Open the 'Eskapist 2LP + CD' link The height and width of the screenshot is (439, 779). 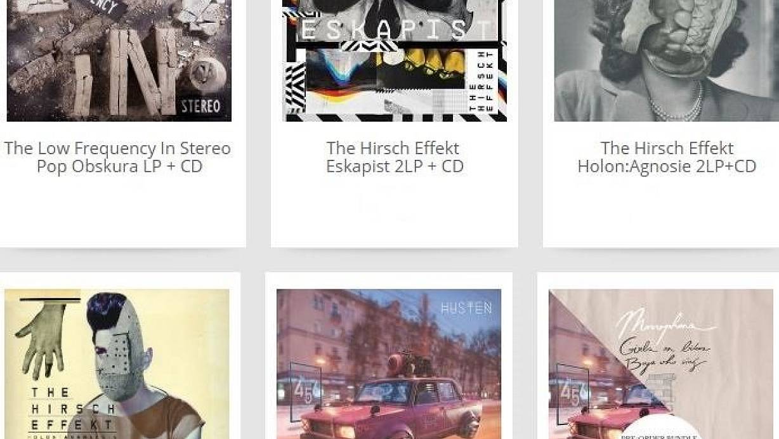(x=395, y=166)
